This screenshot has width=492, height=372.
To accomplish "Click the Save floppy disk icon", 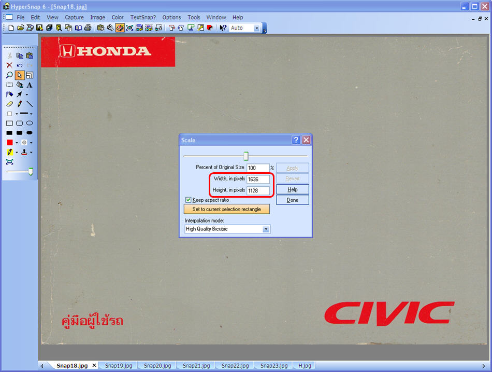I will [x=39, y=27].
